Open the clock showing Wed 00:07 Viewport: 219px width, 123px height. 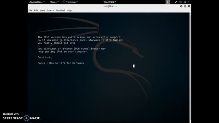(x=109, y=2)
